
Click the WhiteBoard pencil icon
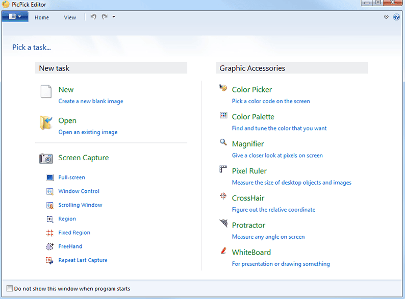pos(224,251)
